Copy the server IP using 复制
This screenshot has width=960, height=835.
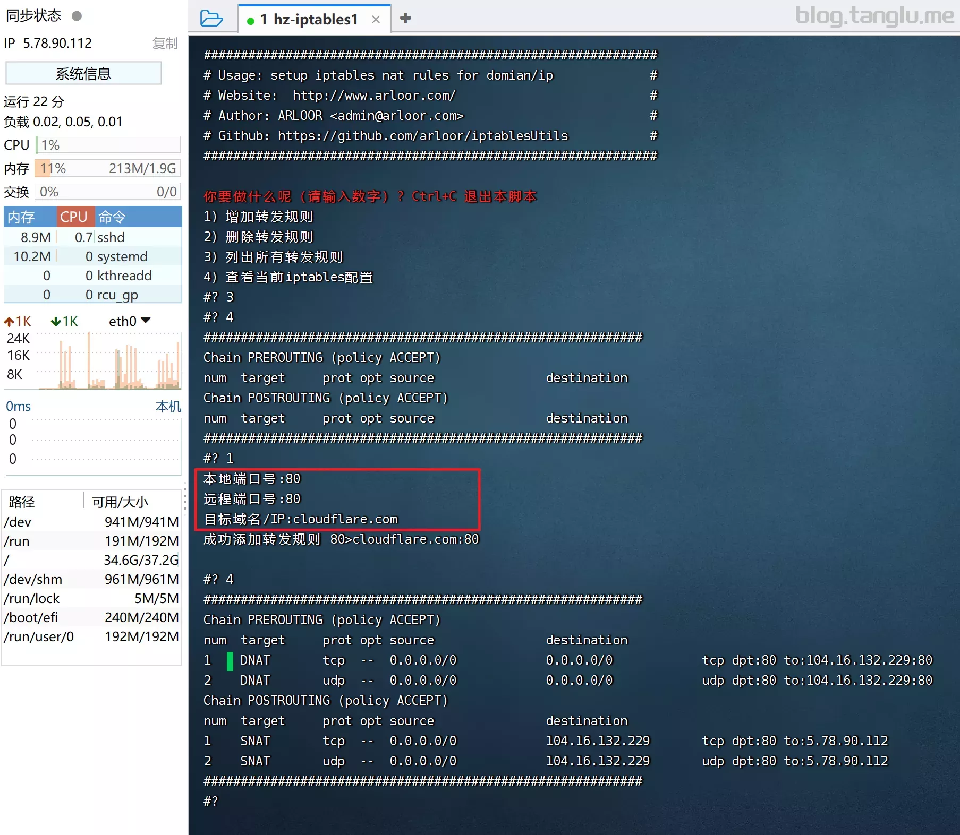click(x=165, y=44)
